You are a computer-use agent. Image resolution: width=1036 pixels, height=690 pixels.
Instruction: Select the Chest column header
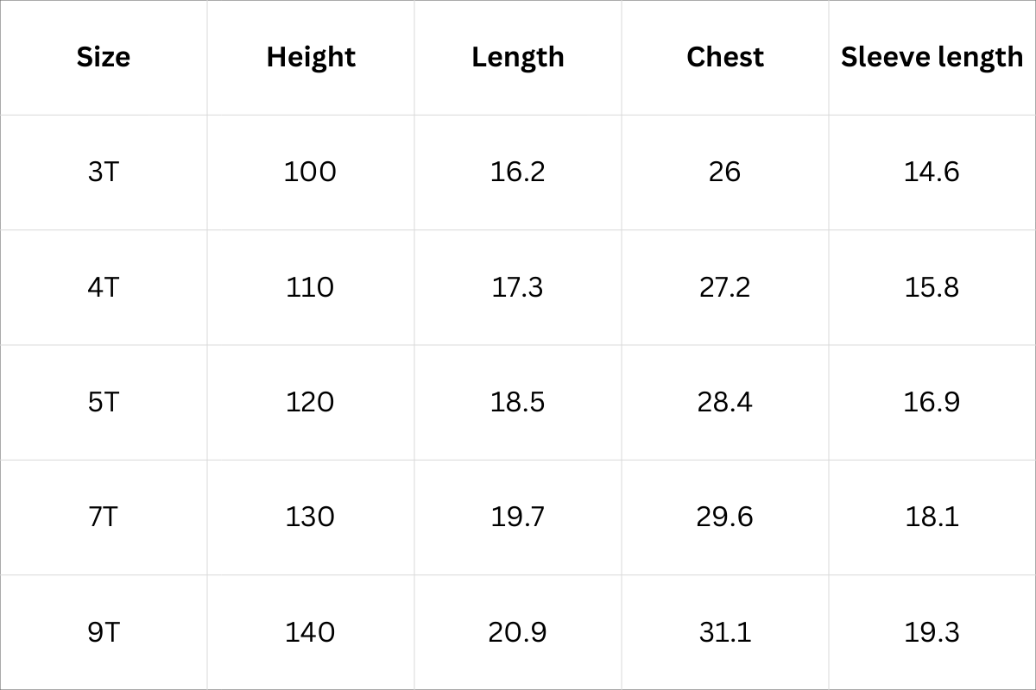(725, 57)
